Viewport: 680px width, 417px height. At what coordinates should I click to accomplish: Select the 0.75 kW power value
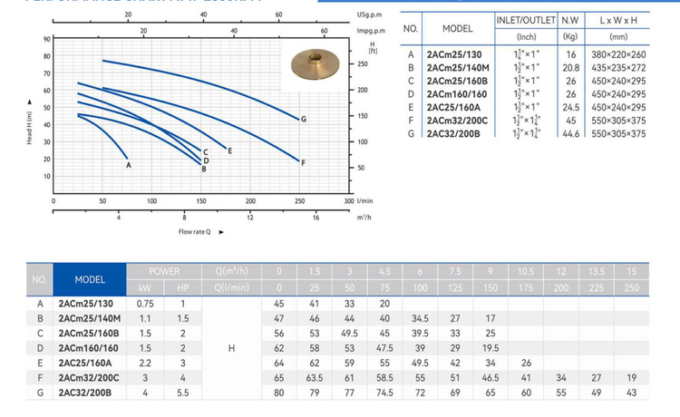[x=145, y=304]
